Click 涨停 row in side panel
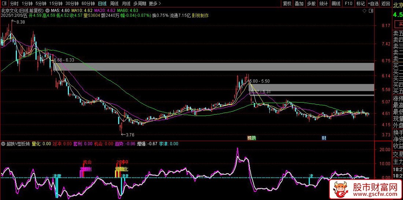 click(x=398, y=99)
